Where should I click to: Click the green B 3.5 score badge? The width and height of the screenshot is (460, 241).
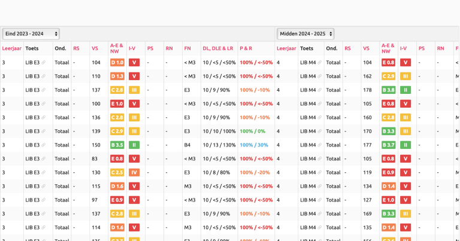pos(117,145)
